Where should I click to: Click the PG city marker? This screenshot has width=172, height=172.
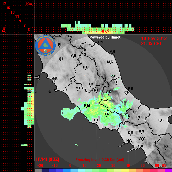pos(85,69)
